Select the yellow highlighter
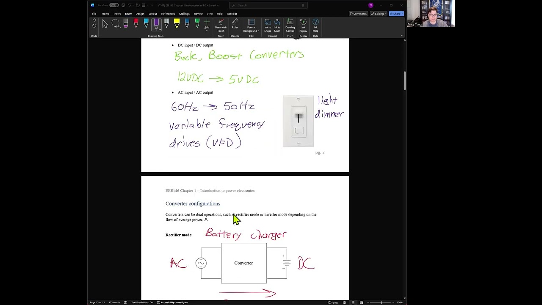Screen dimensions: 542x305 pyautogui.click(x=177, y=24)
